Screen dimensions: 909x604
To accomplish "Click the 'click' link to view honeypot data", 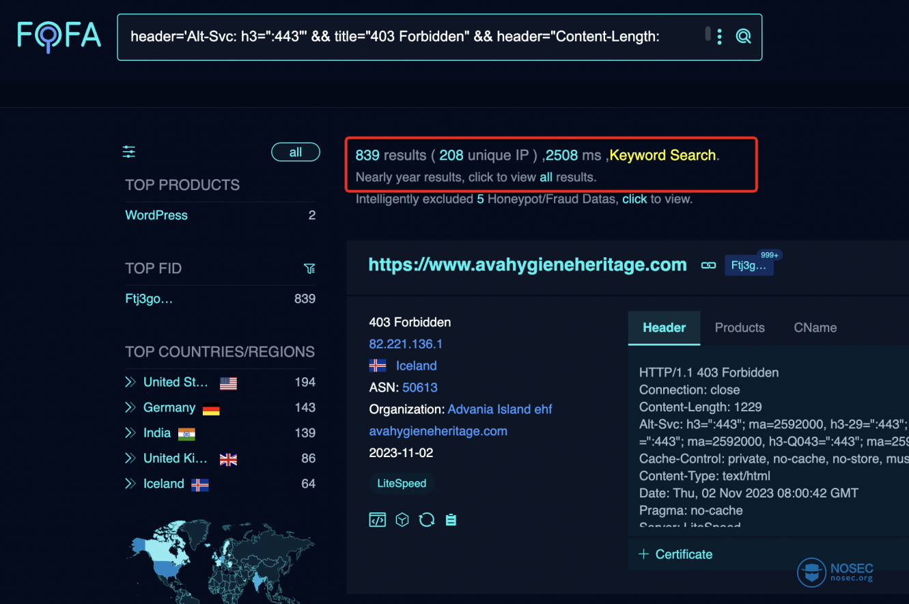I will (634, 199).
